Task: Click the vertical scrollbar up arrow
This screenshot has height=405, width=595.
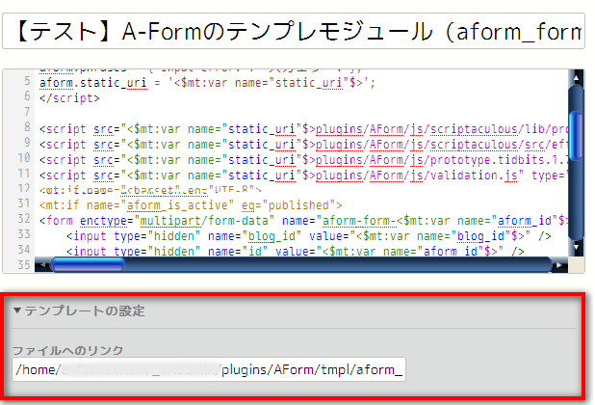Action: [x=575, y=77]
